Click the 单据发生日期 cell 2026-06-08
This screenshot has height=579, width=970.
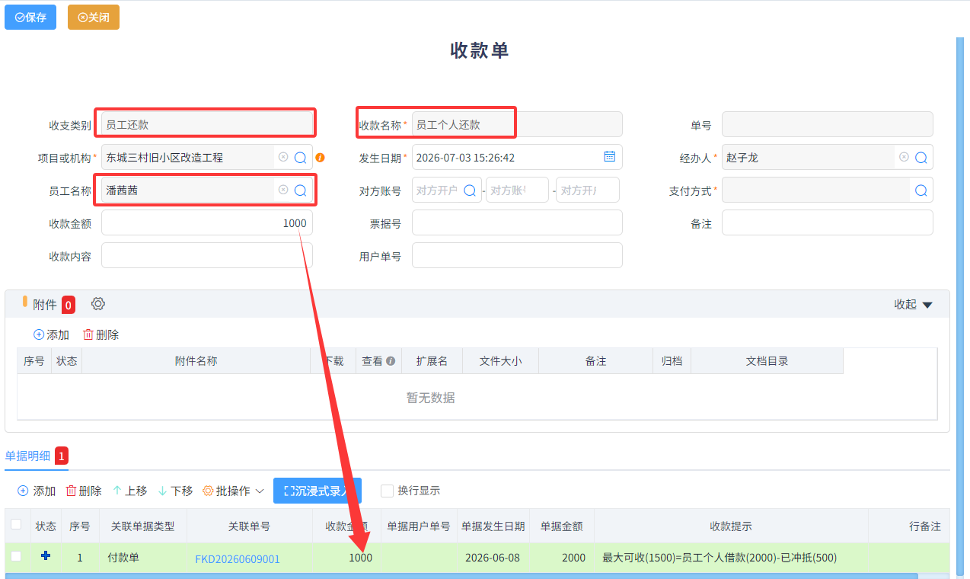click(493, 558)
